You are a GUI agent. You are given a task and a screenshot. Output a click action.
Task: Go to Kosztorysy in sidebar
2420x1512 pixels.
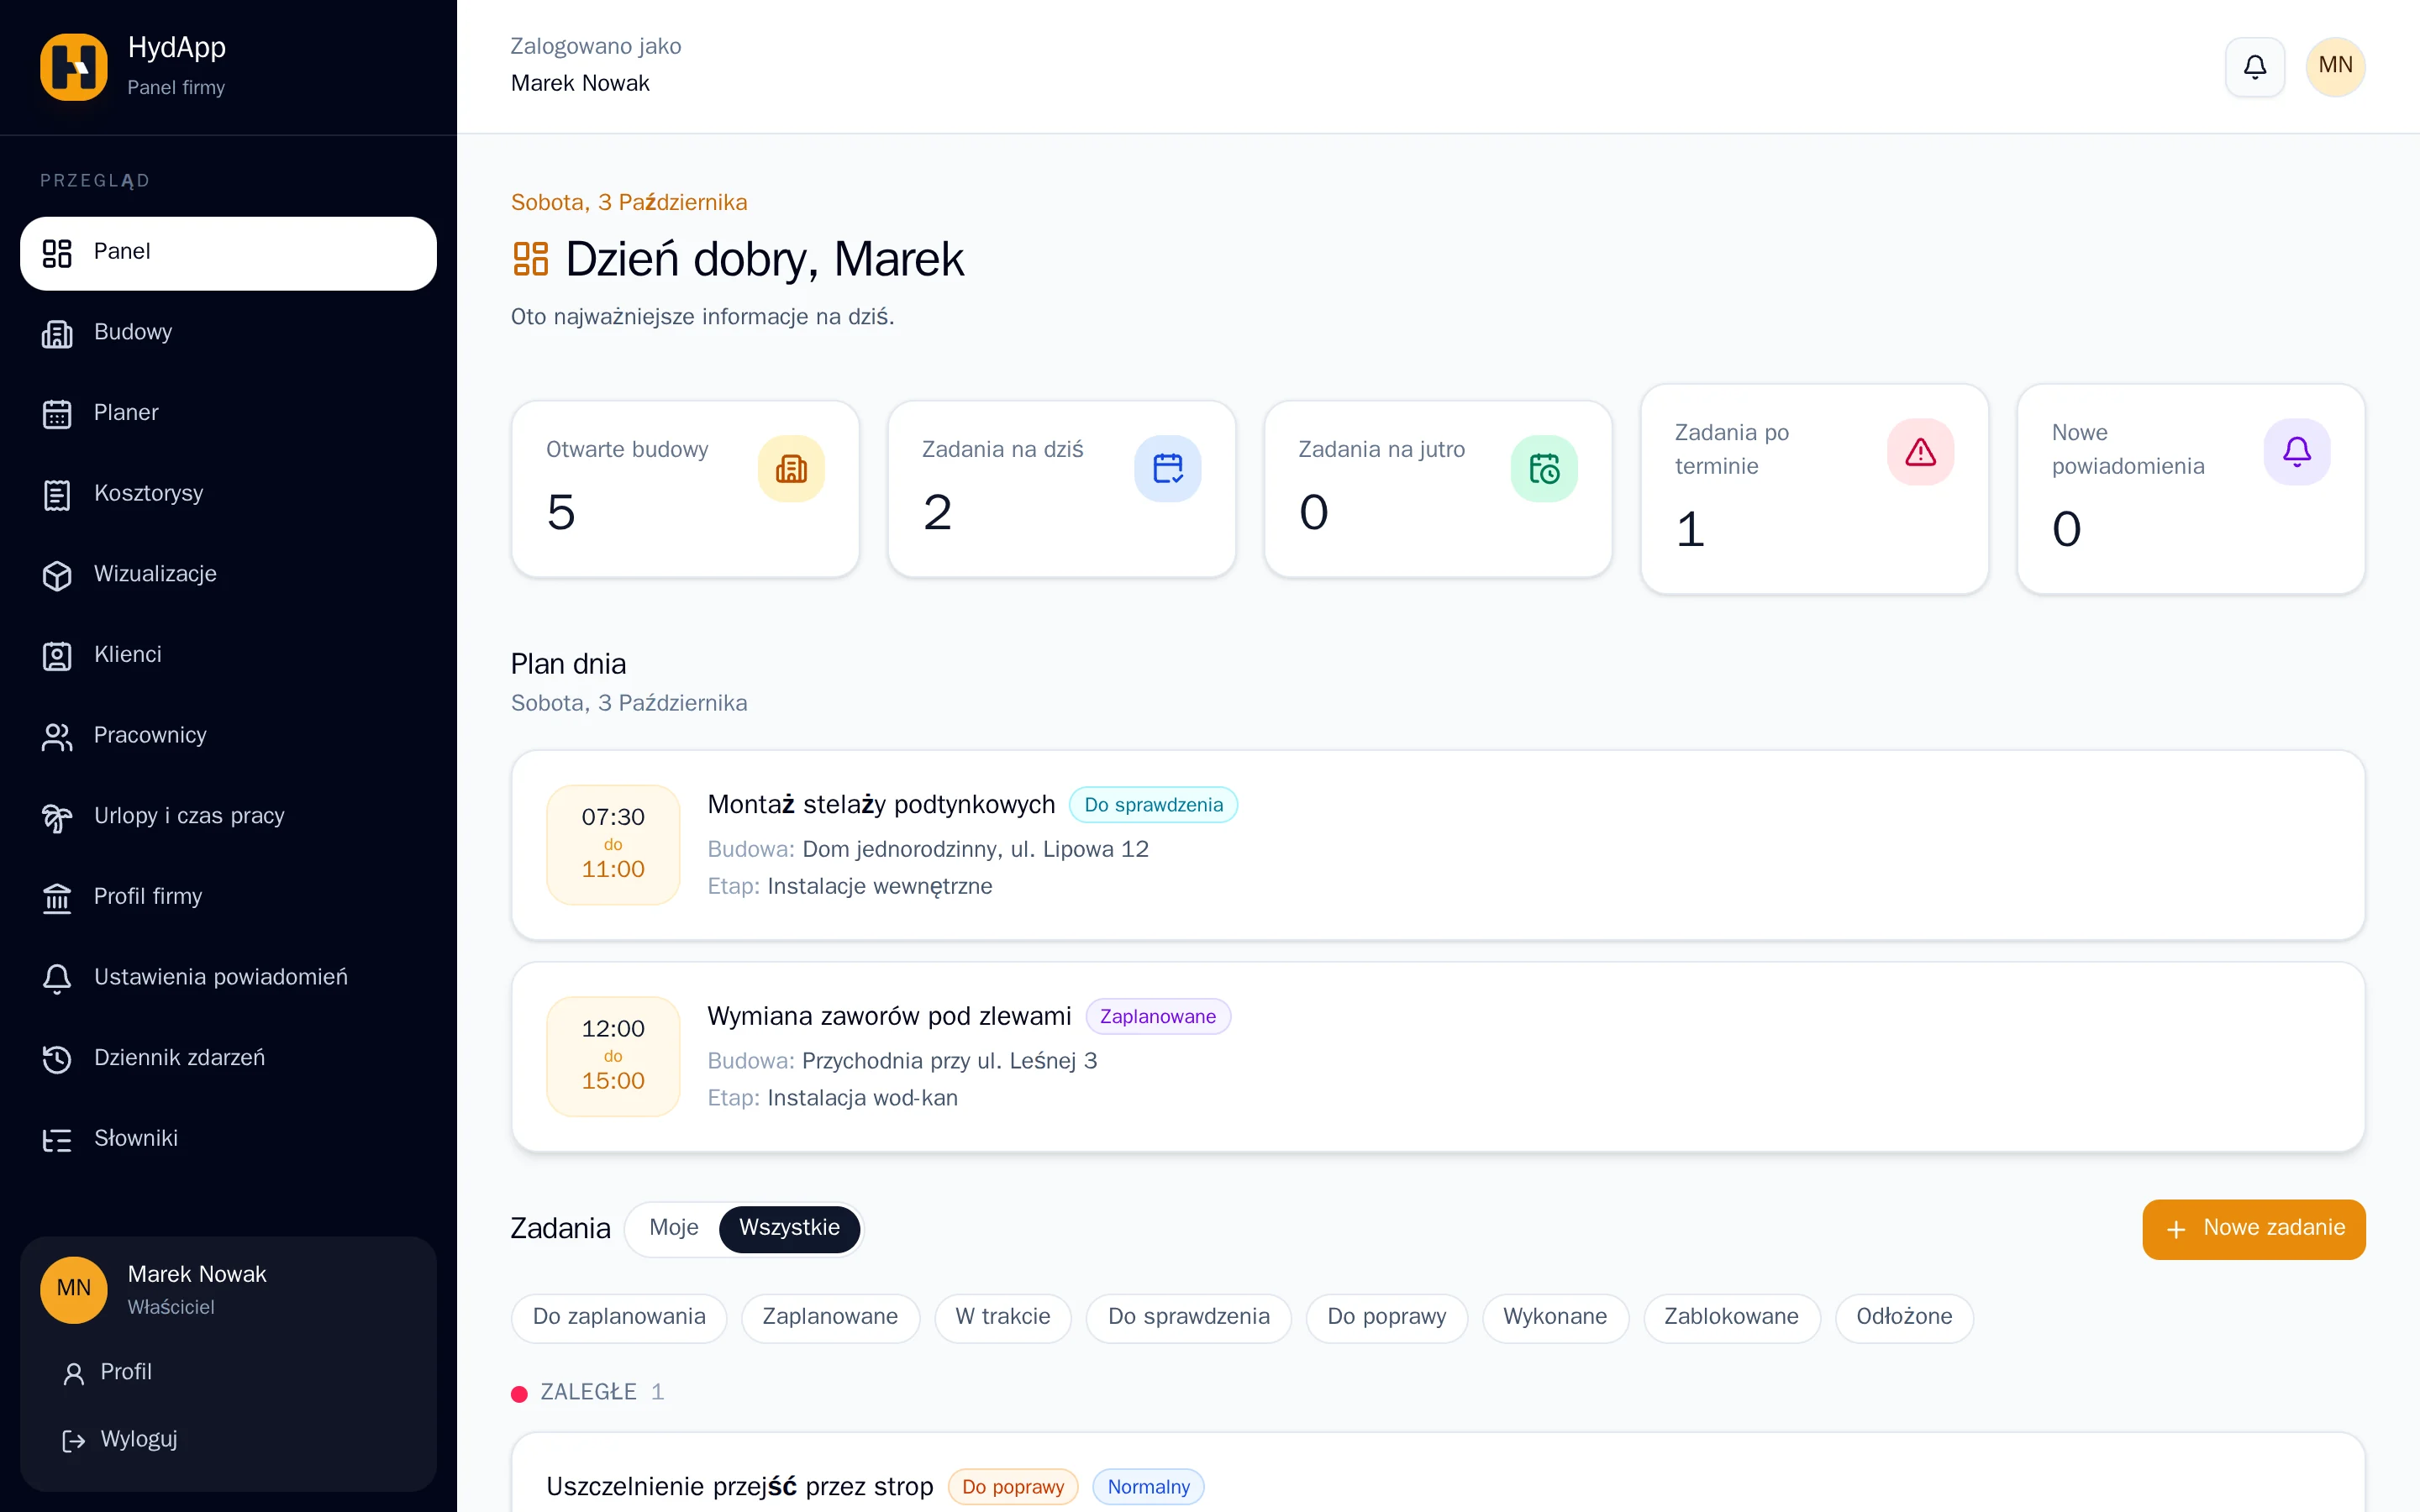(228, 494)
